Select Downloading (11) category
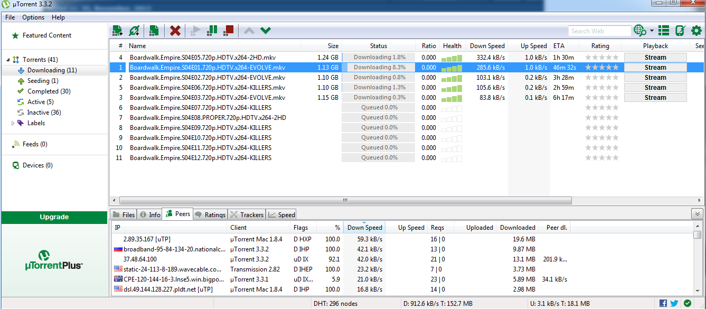Viewport: 706px width, 309px height. (x=52, y=70)
